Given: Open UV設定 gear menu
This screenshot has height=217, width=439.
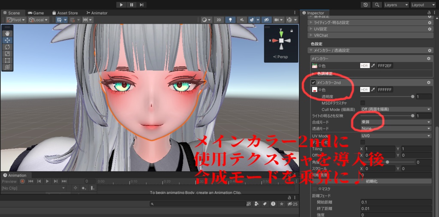Looking at the screenshot, I should point(430,29).
